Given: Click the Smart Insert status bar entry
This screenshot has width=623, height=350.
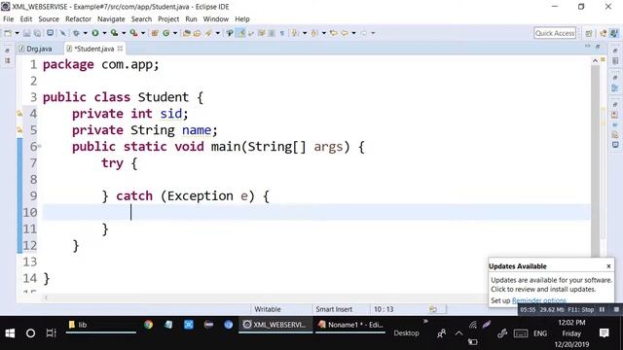Looking at the screenshot, I should click(x=334, y=309).
